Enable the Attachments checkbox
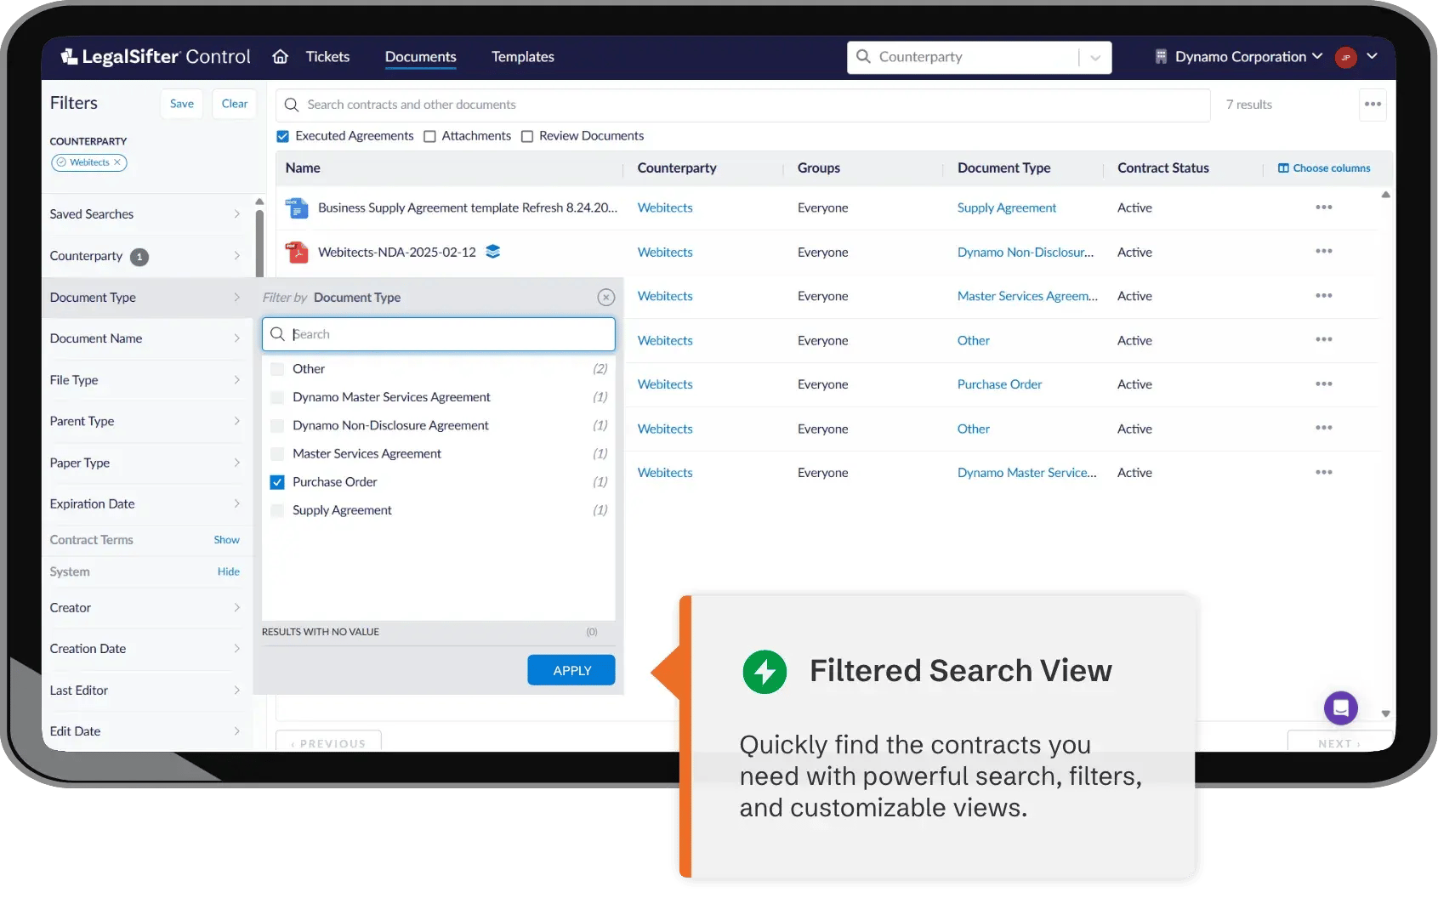The height and width of the screenshot is (898, 1438). (x=430, y=136)
